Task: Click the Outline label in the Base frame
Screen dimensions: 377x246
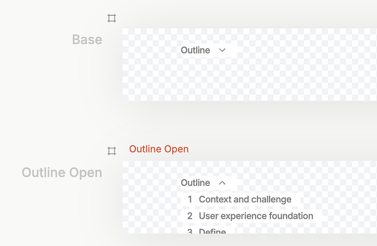Action: tap(195, 50)
